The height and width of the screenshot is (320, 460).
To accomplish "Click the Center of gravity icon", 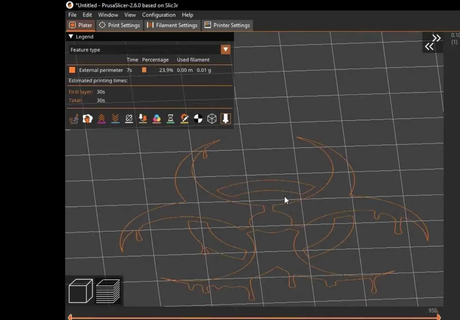I will (x=198, y=119).
